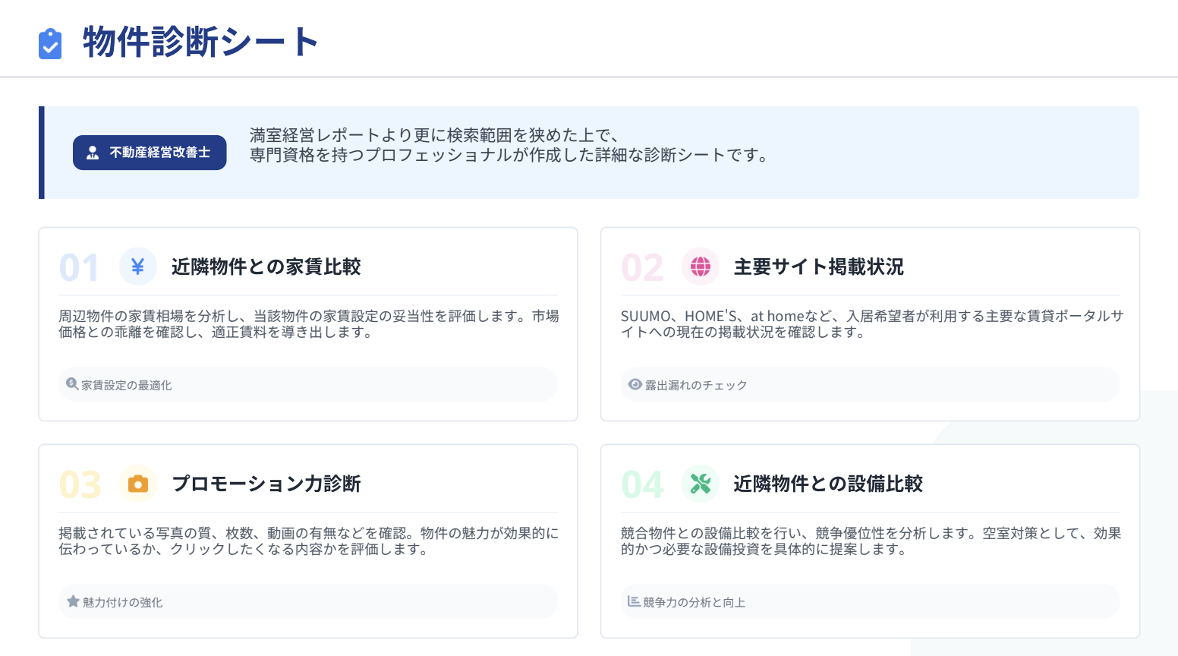Click the orange camera icon

click(x=138, y=484)
